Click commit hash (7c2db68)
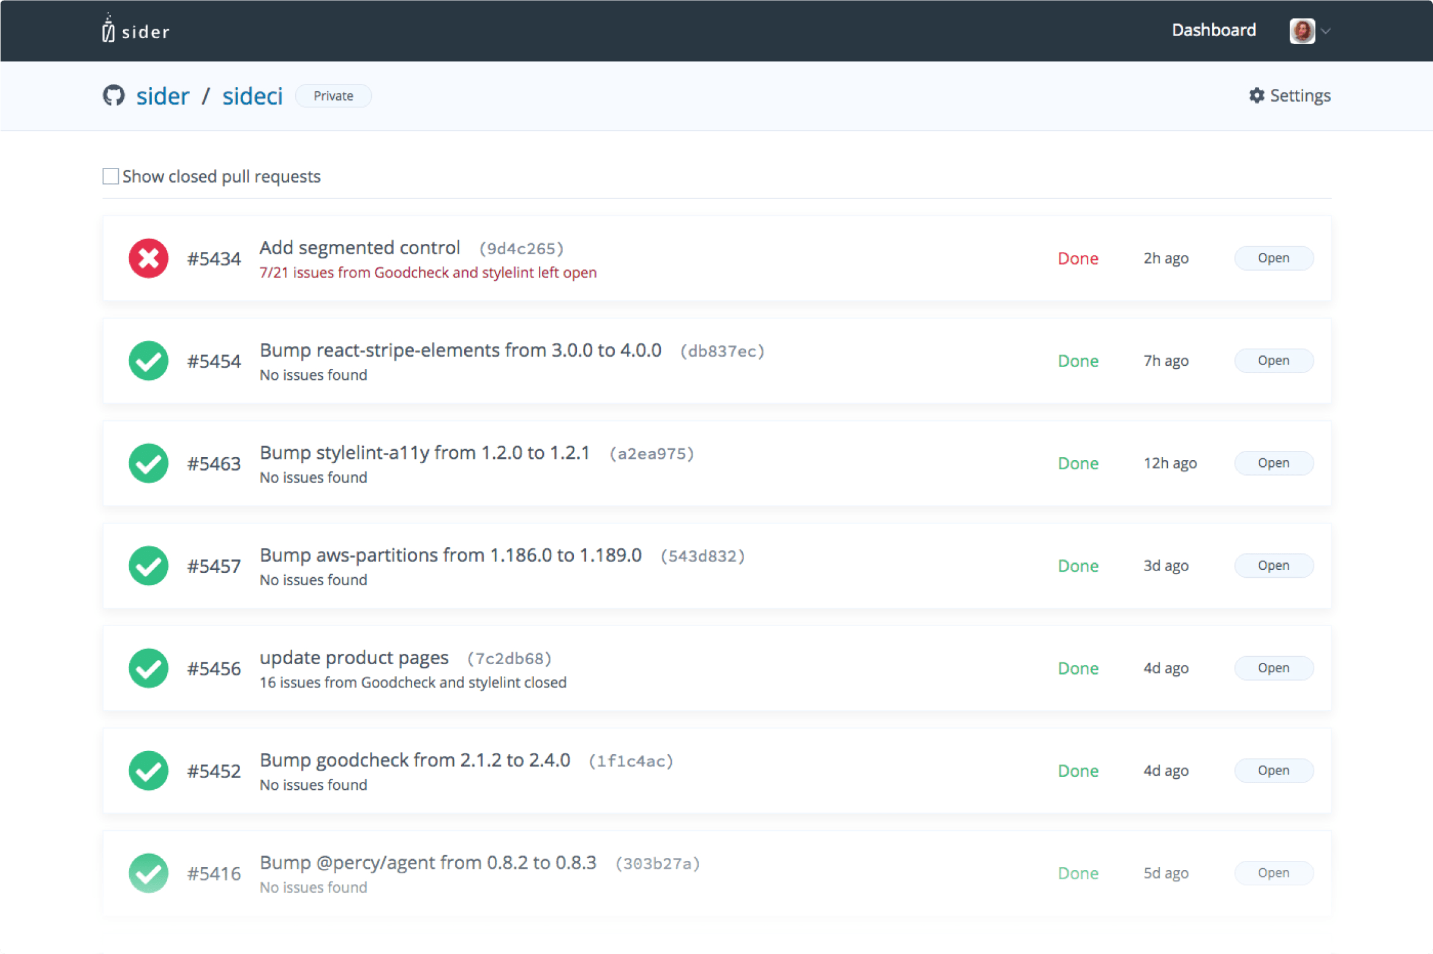This screenshot has width=1433, height=954. click(x=510, y=658)
